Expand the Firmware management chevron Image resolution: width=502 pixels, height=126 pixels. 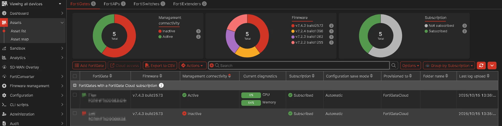(x=62, y=86)
